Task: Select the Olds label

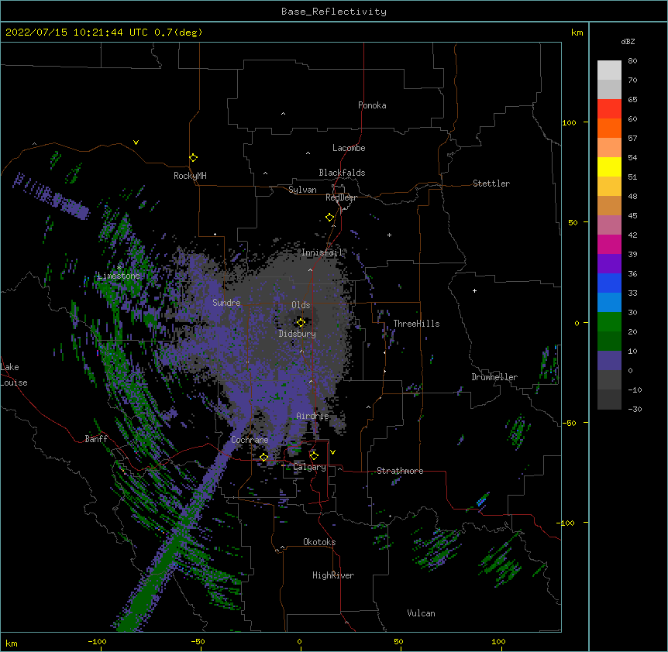Action: pyautogui.click(x=301, y=305)
